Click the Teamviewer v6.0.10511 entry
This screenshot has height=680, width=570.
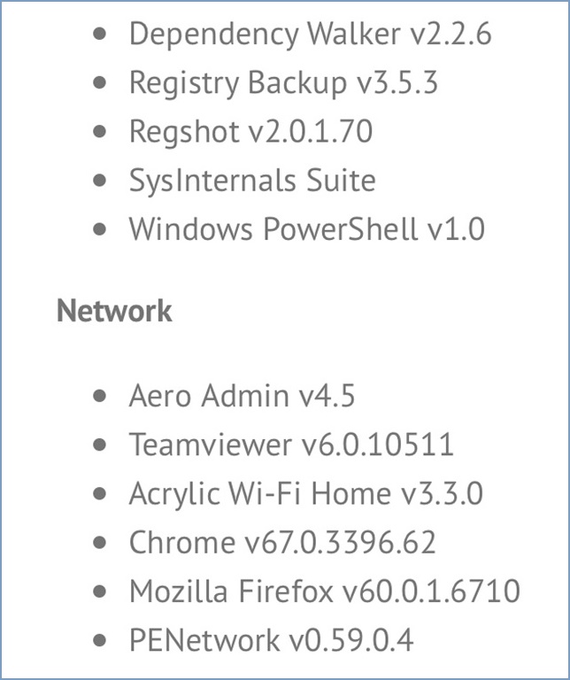[291, 444]
